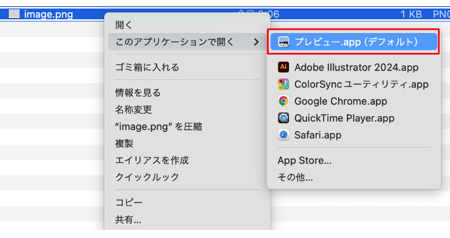Open the このアプリケーションで開く submenu
Image resolution: width=450 pixels, height=238 pixels.
187,42
